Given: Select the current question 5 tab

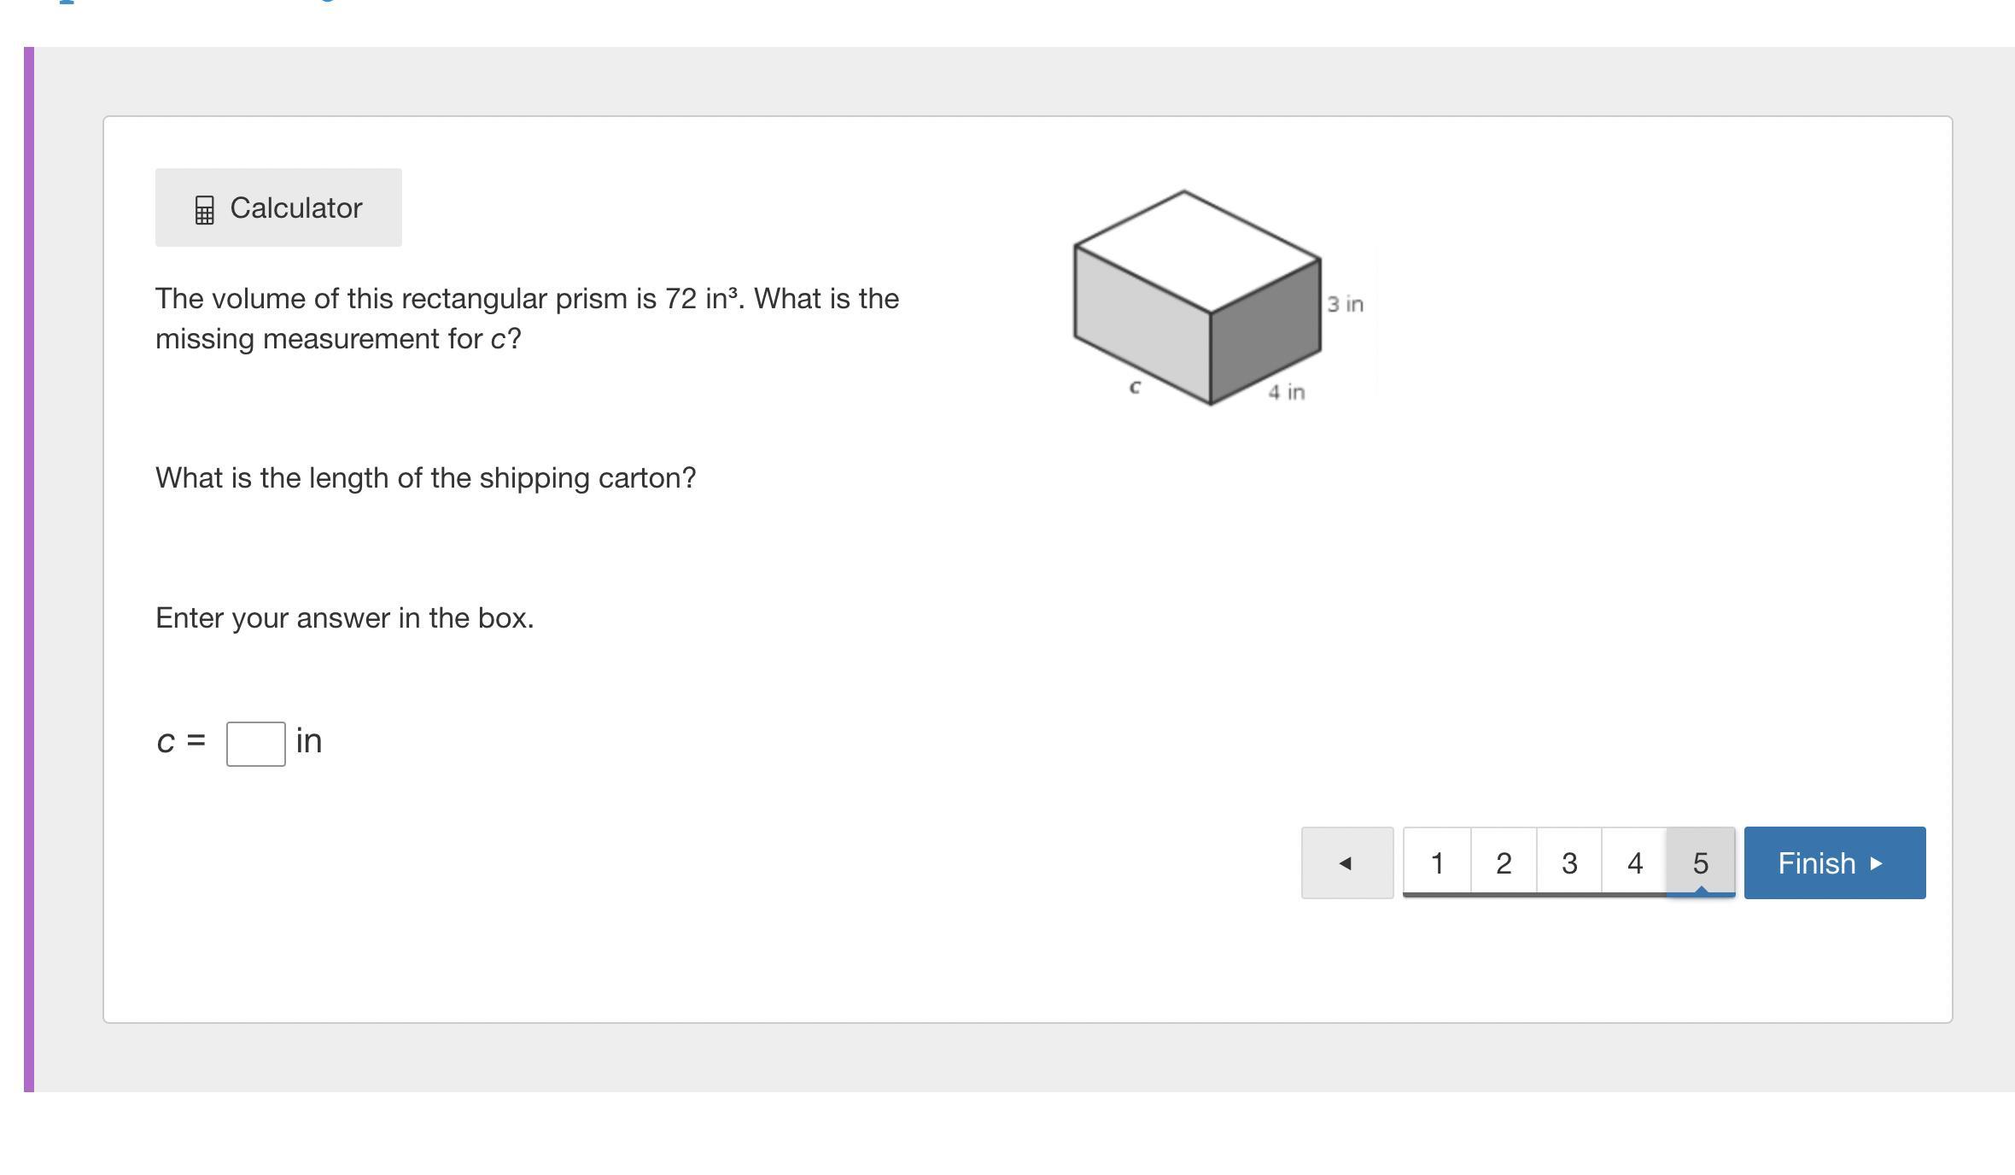Looking at the screenshot, I should 1701,862.
